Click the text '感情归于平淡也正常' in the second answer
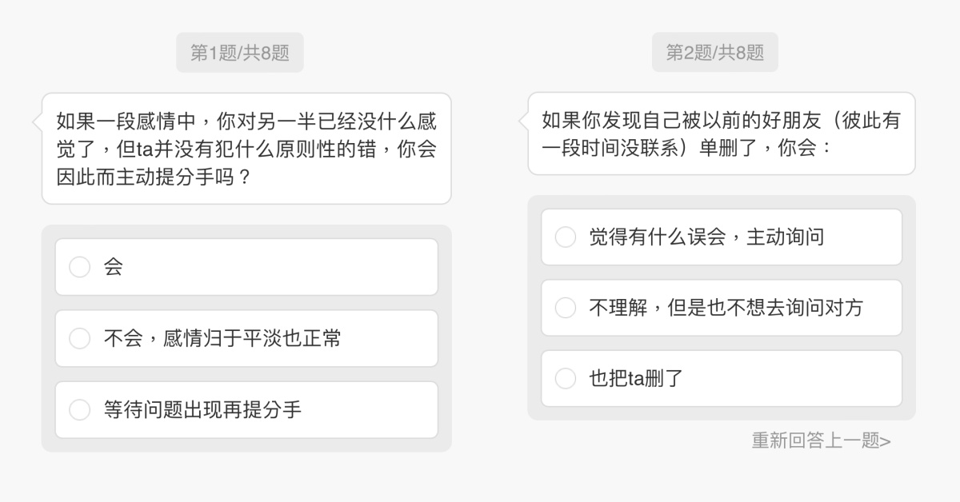Screen dimensions: 960x502 tap(252, 338)
